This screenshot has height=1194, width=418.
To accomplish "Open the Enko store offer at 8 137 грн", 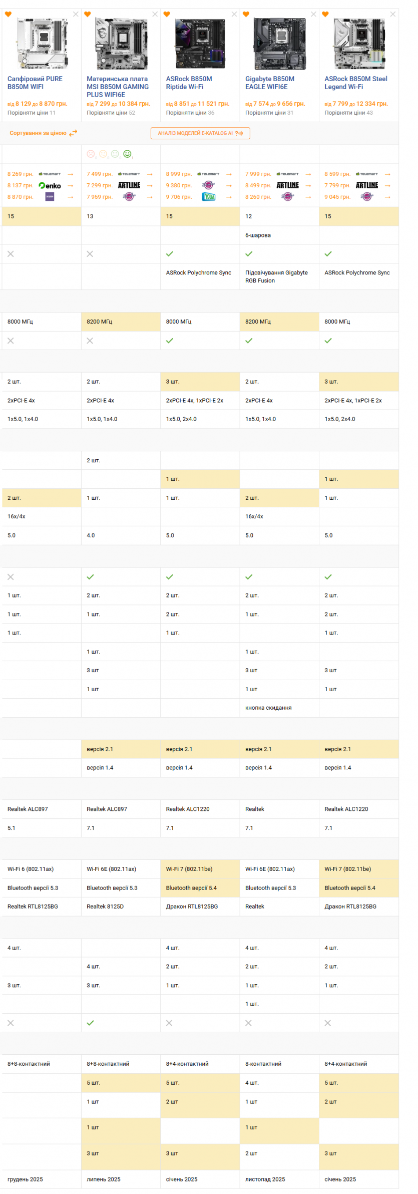I will 50,186.
